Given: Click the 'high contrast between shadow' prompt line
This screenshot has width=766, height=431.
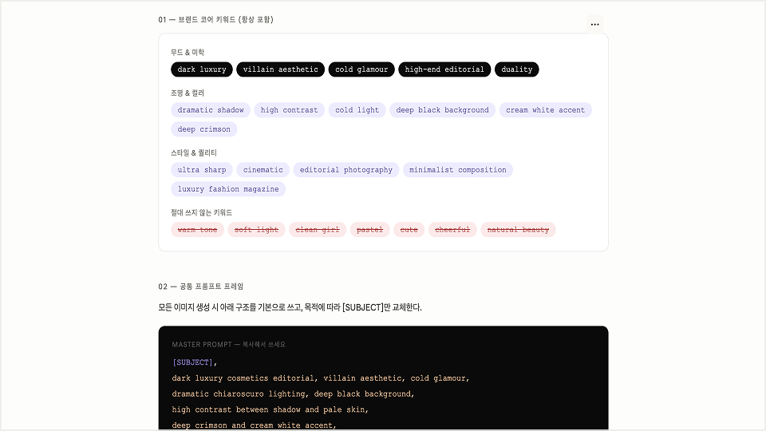Looking at the screenshot, I should 270,409.
